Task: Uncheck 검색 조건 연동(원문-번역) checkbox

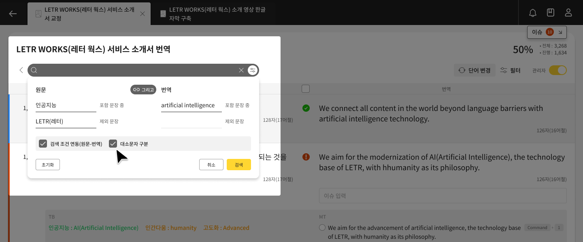Action: [43, 144]
